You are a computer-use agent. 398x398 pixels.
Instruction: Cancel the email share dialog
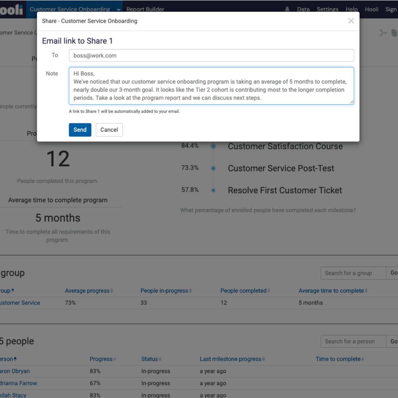[109, 130]
